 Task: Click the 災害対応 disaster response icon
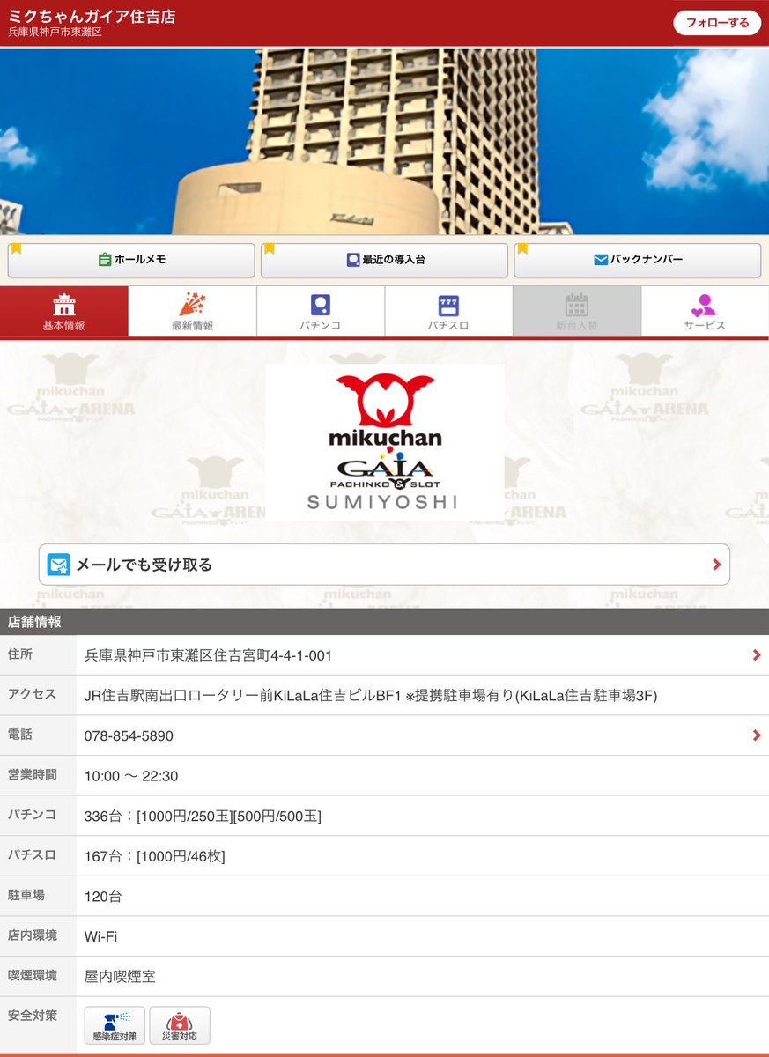click(x=180, y=1025)
